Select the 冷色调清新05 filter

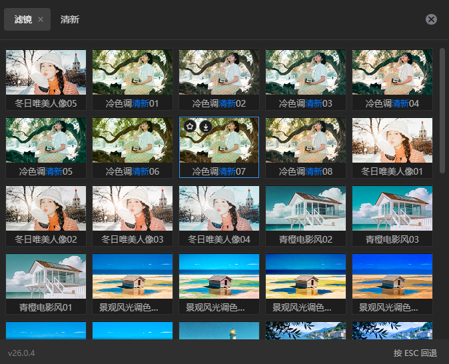point(46,141)
